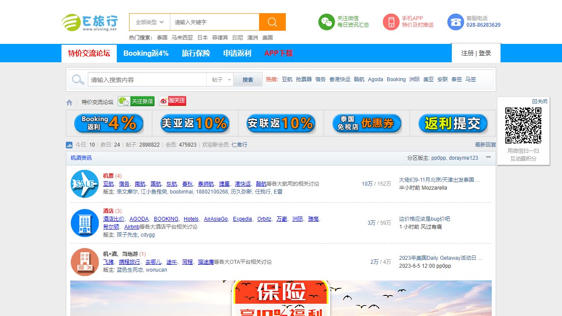Close the WeChat QR code panel

539,101
